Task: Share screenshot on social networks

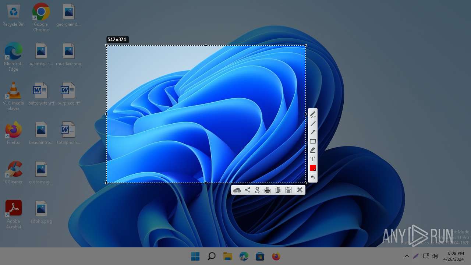Action: point(248,190)
